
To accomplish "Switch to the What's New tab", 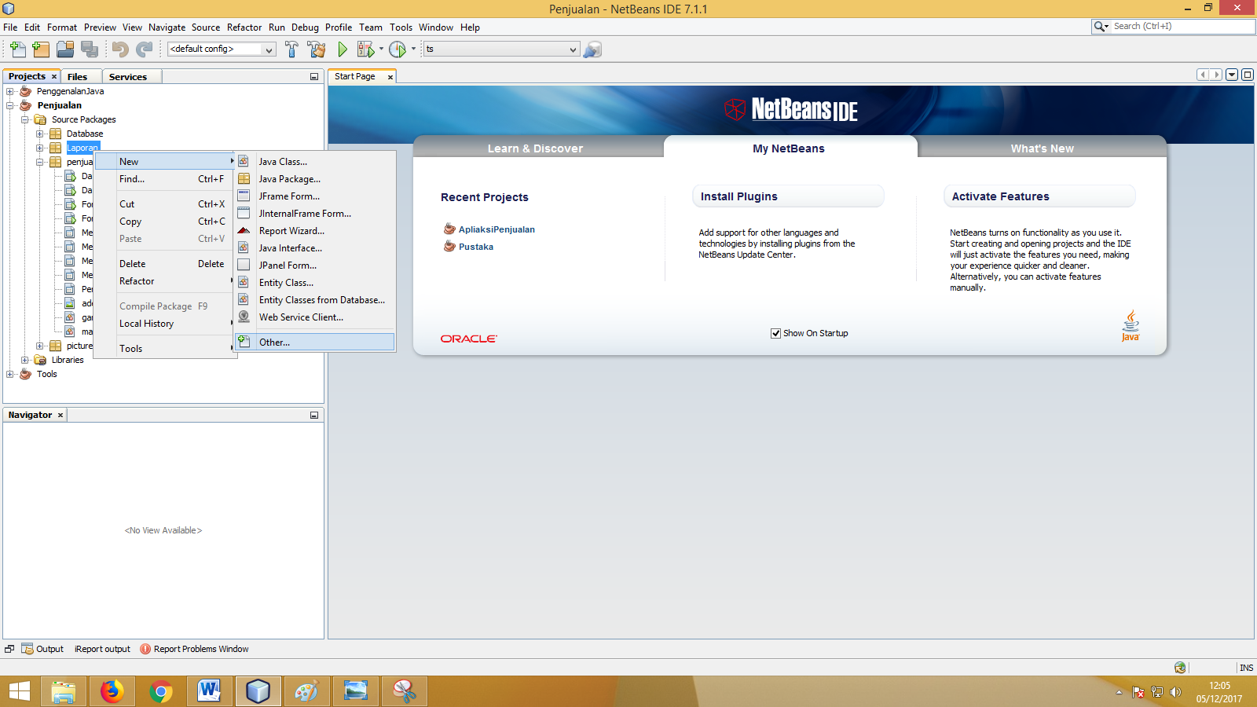I will (1043, 148).
